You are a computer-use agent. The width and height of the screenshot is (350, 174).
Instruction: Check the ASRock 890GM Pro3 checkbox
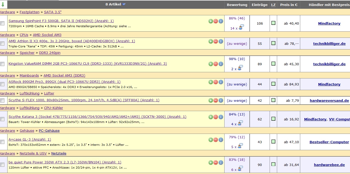[x=2, y=84]
